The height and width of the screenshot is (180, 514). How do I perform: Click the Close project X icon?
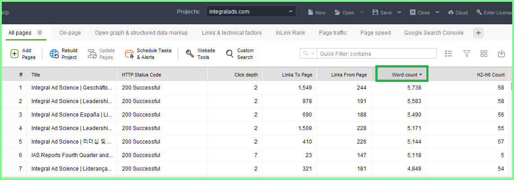click(x=413, y=12)
